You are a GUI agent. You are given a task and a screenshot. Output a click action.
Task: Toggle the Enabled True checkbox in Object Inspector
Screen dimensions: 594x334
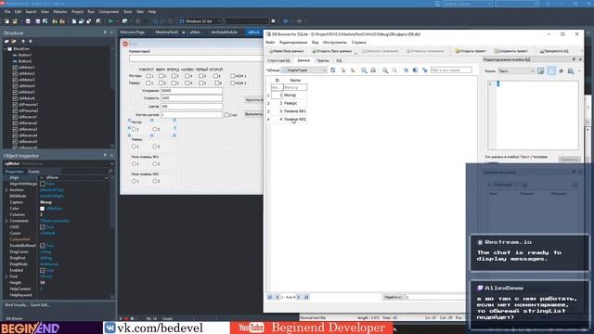(x=43, y=270)
